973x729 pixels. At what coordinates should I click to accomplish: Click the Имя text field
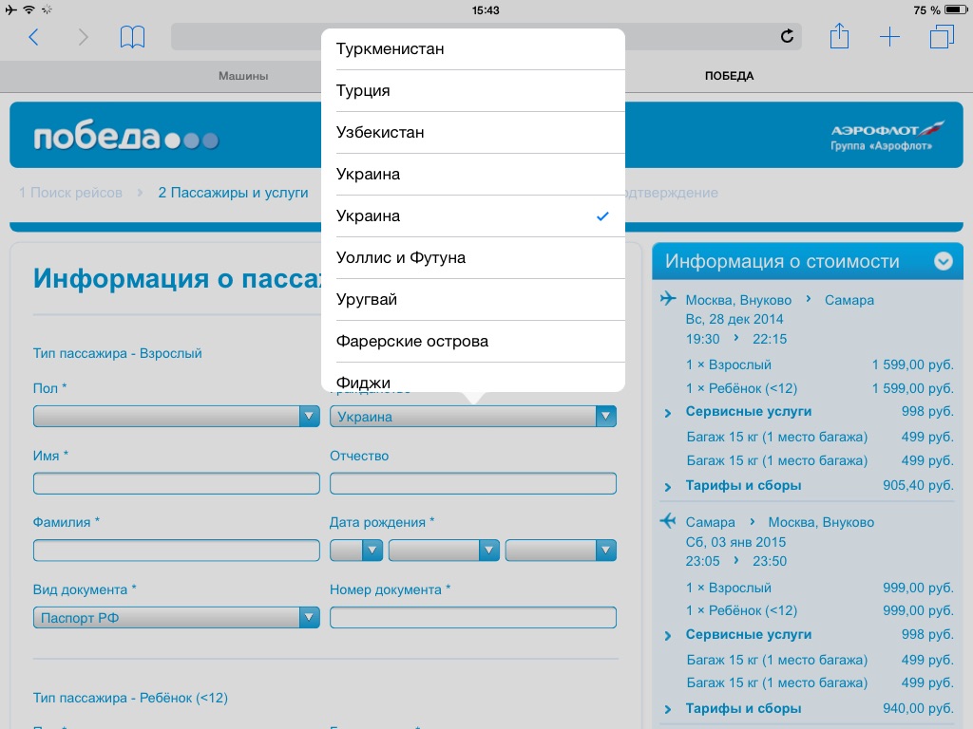[176, 483]
